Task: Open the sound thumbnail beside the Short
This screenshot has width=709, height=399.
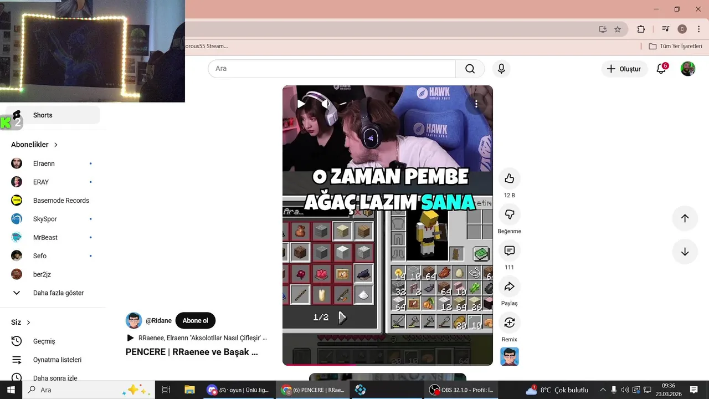Action: [510, 356]
